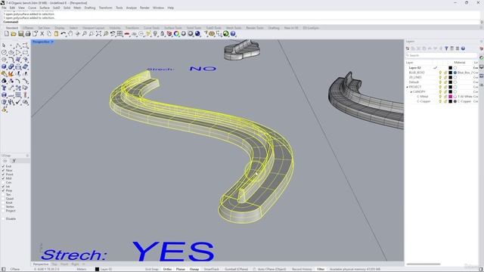
Task: Select the Box solid tool in left sidebar
Action: (x=4, y=66)
